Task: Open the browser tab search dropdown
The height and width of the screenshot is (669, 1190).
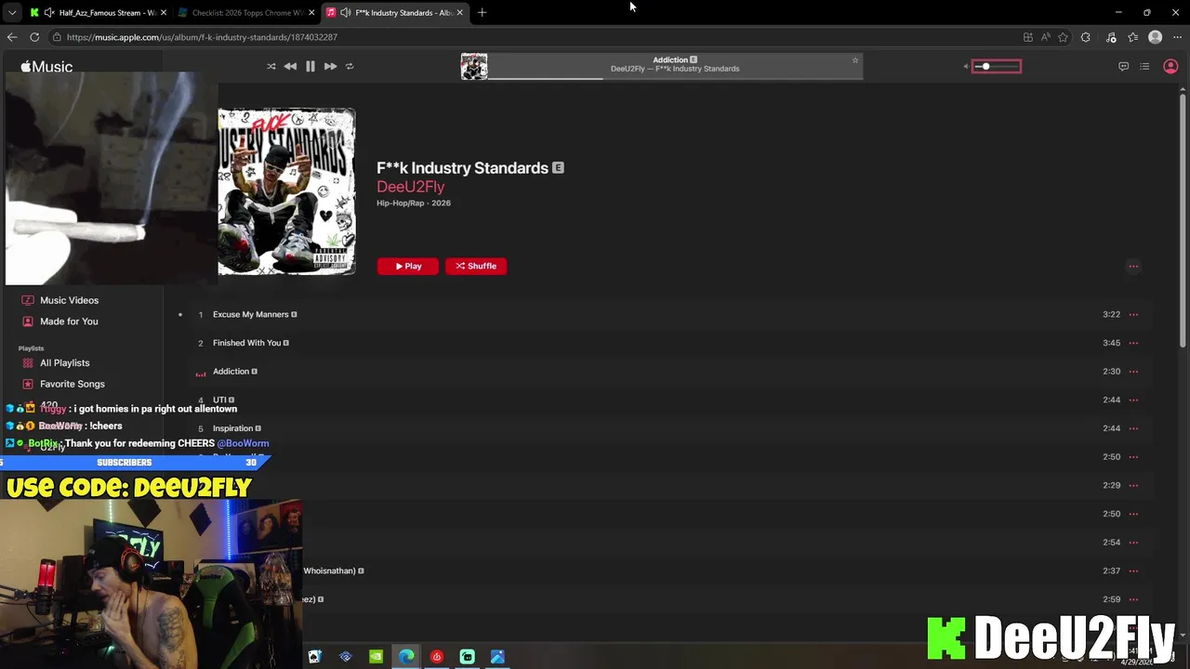Action: click(x=12, y=12)
